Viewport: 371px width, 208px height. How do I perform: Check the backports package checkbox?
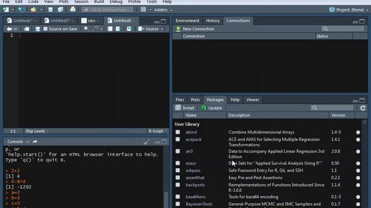point(178,185)
